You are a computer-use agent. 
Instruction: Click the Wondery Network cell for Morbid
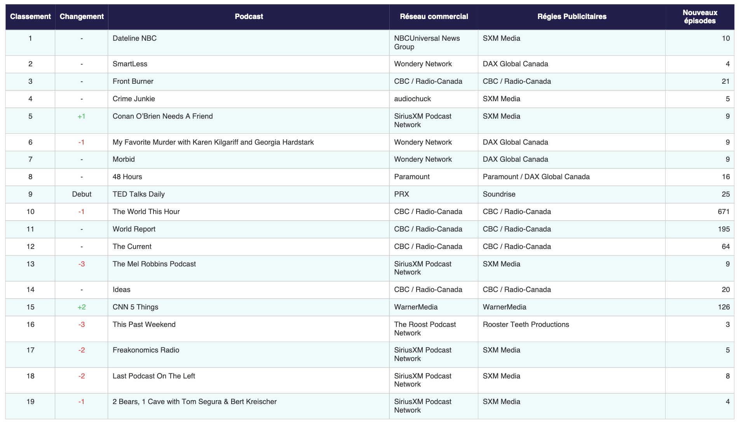(423, 159)
